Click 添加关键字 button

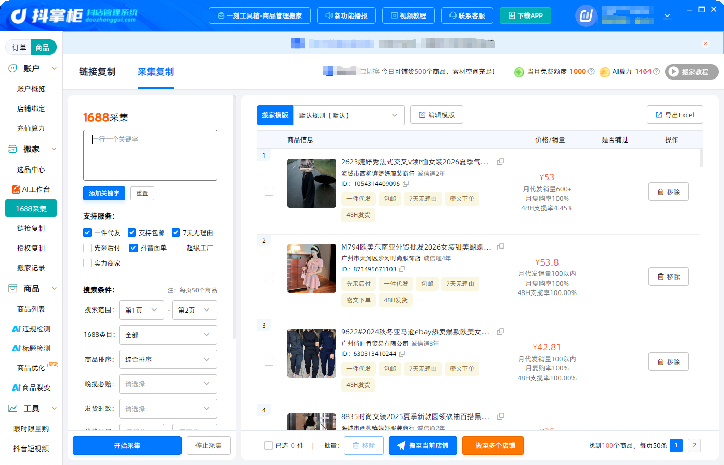pyautogui.click(x=104, y=193)
